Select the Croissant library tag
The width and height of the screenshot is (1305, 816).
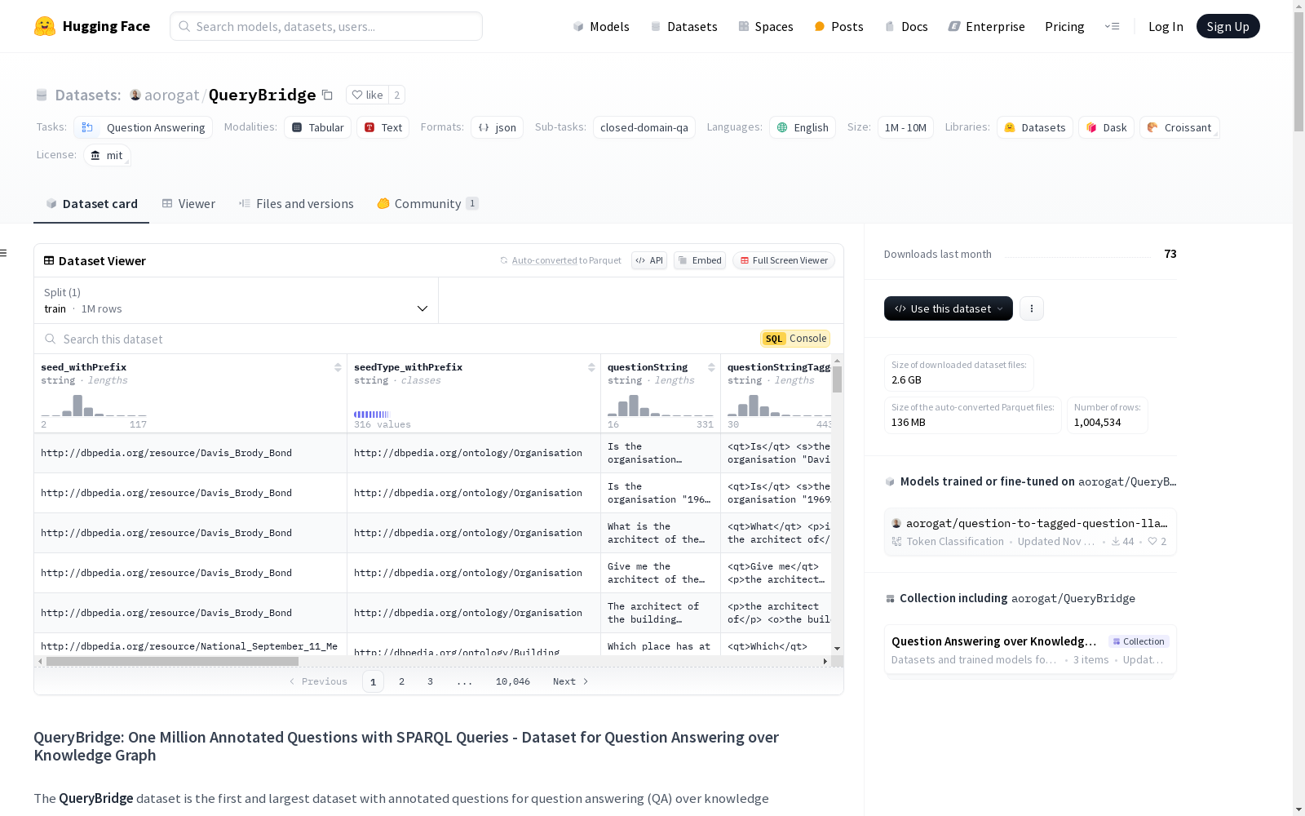tap(1179, 127)
